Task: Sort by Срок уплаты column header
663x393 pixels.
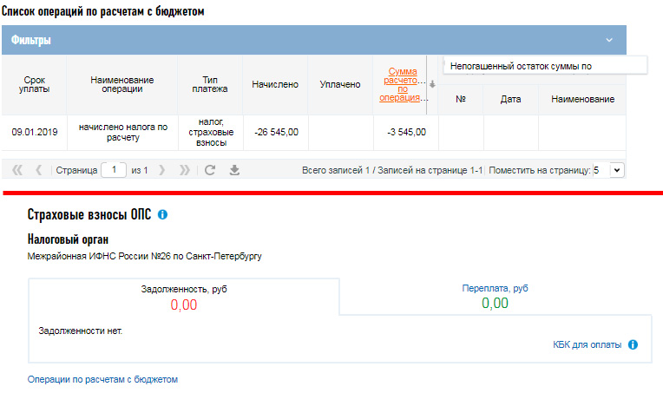Action: click(x=34, y=84)
